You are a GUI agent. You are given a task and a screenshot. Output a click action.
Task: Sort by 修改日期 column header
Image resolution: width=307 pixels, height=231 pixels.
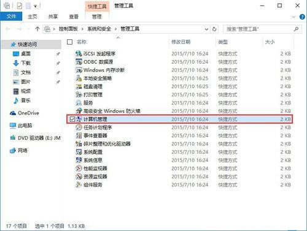[x=181, y=42]
